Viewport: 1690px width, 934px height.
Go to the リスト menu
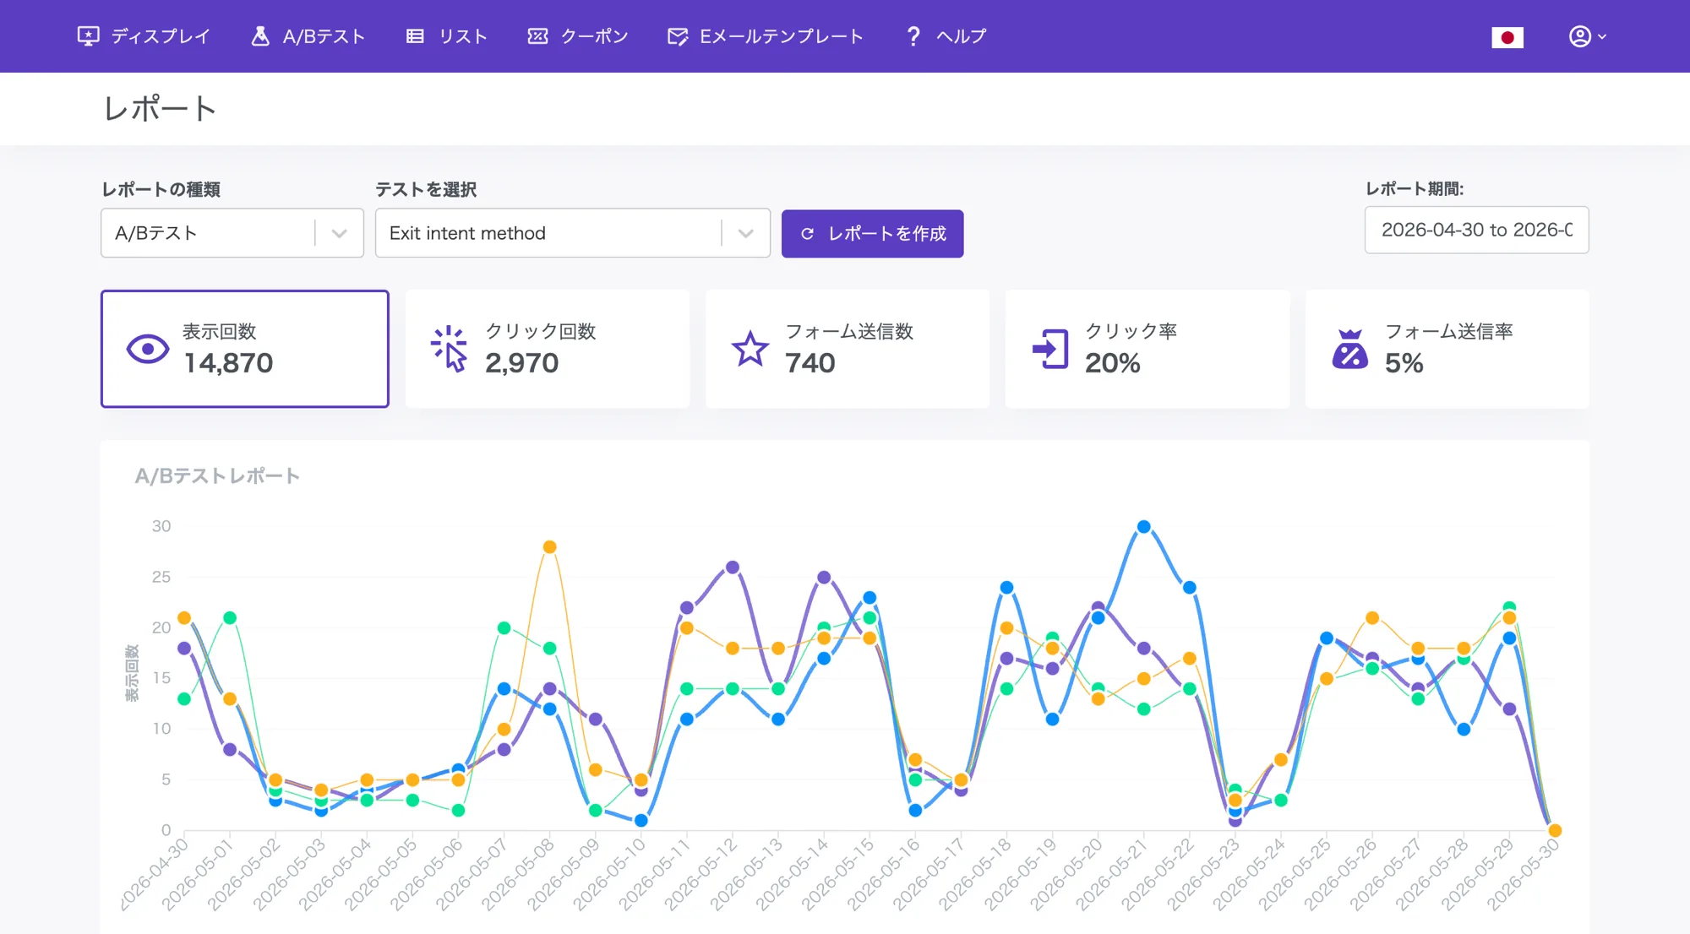pyautogui.click(x=447, y=36)
